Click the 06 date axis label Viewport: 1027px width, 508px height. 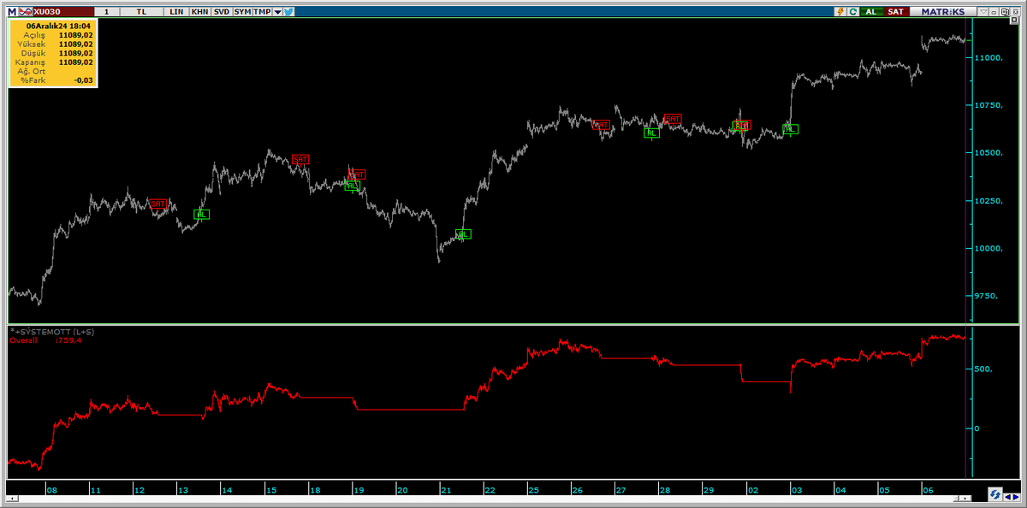(928, 490)
